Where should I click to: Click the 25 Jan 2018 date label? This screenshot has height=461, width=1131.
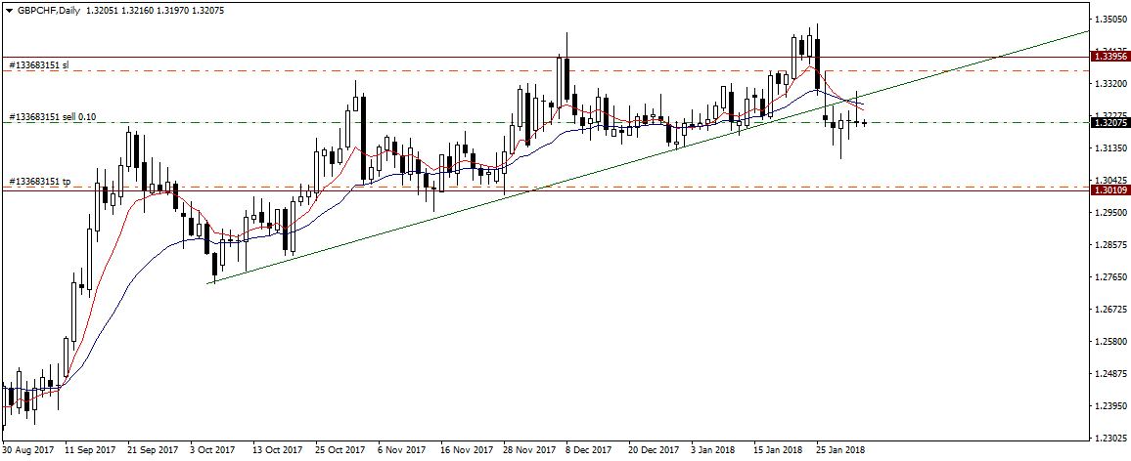(841, 449)
